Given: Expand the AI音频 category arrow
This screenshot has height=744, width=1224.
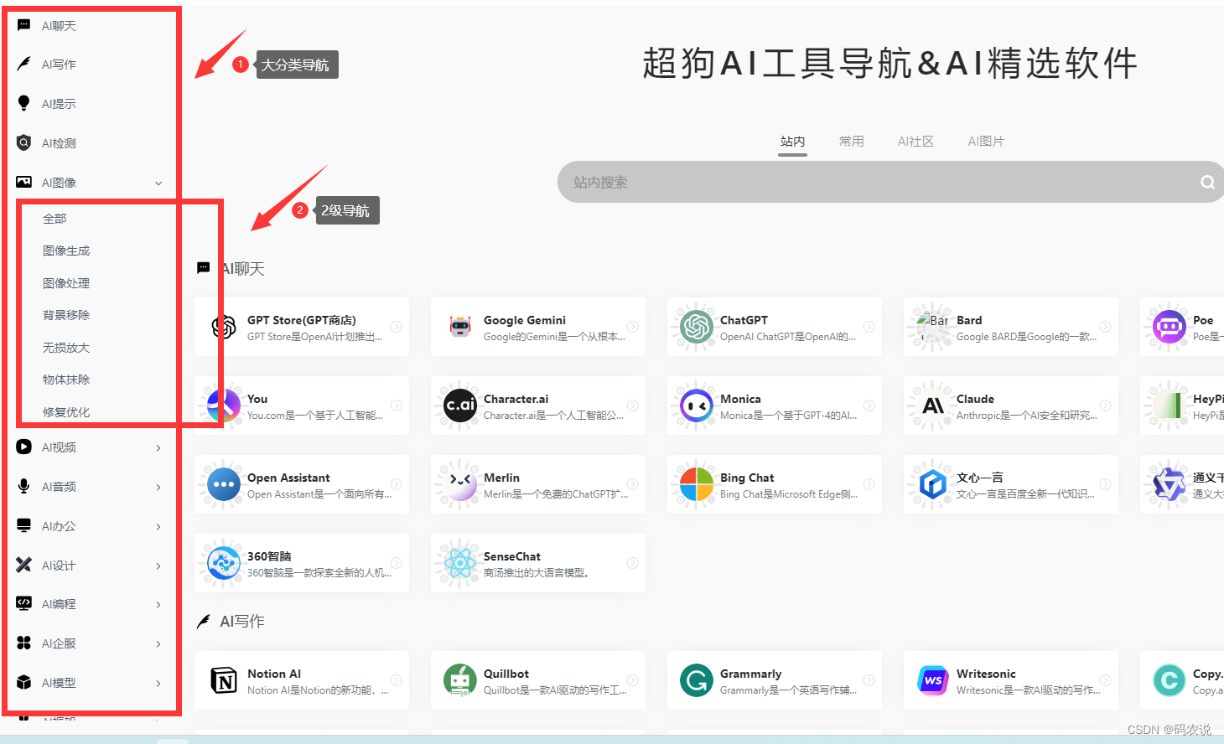Looking at the screenshot, I should point(158,487).
